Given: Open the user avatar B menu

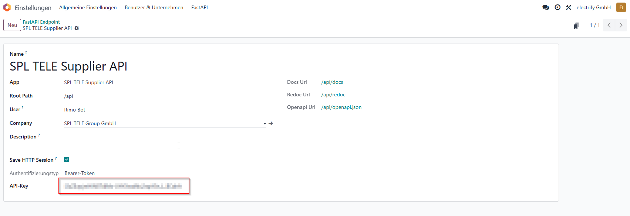Looking at the screenshot, I should pos(621,7).
